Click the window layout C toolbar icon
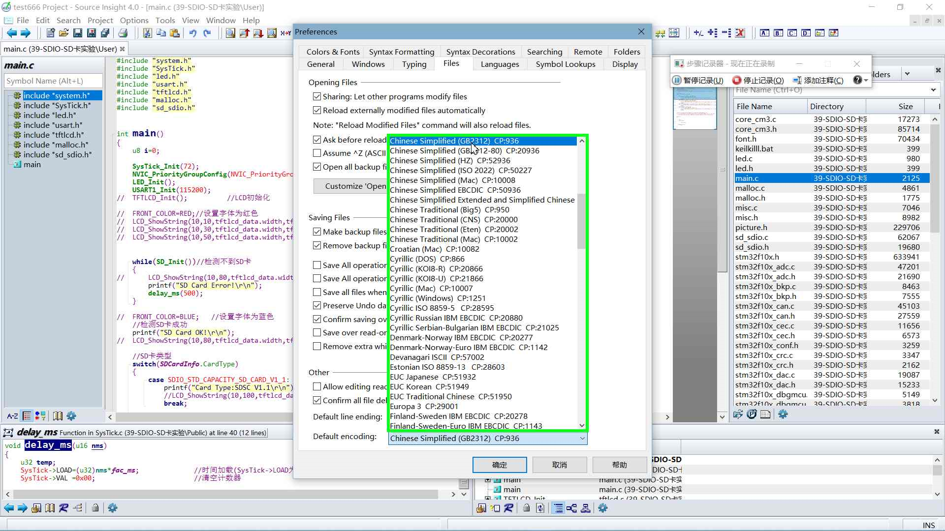 (x=792, y=33)
